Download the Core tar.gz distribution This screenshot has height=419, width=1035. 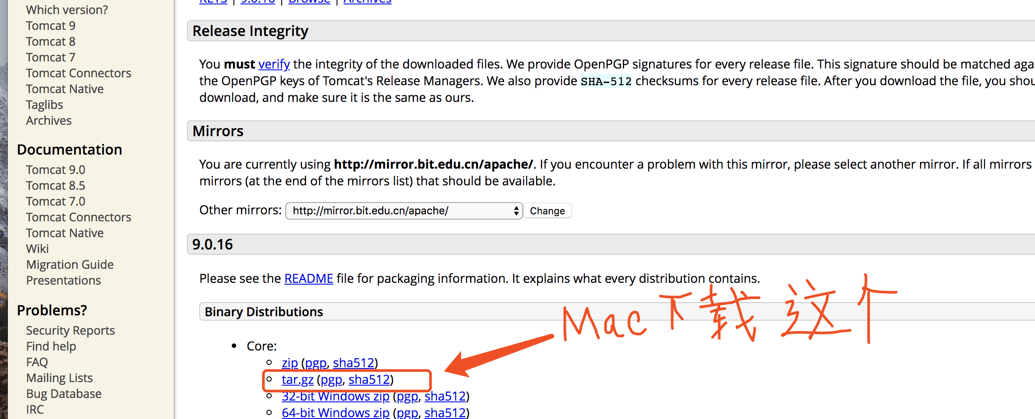click(x=298, y=380)
